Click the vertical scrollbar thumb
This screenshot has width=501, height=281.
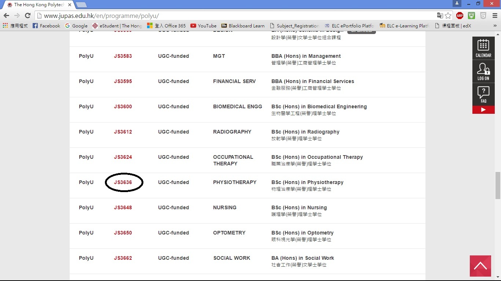click(x=498, y=186)
